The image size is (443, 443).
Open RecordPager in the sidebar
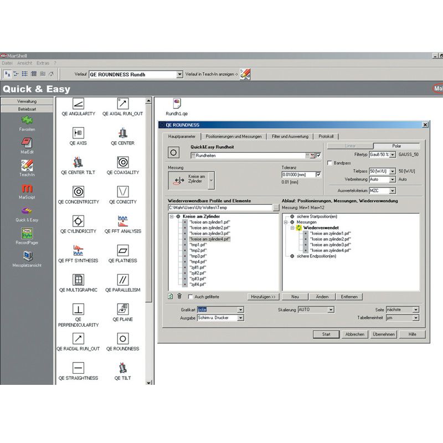[27, 234]
